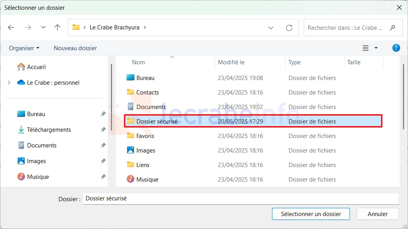Expand Le Crabe : personnel tree node

tap(9, 82)
